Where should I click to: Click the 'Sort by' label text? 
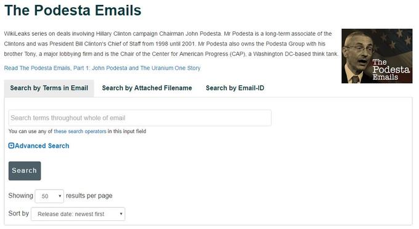pos(18,214)
